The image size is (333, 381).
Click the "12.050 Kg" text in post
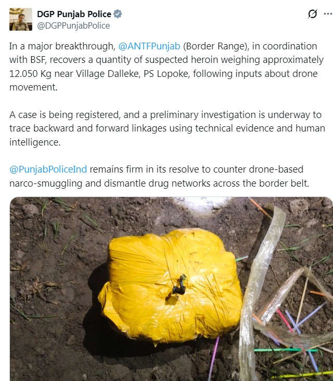[30, 73]
